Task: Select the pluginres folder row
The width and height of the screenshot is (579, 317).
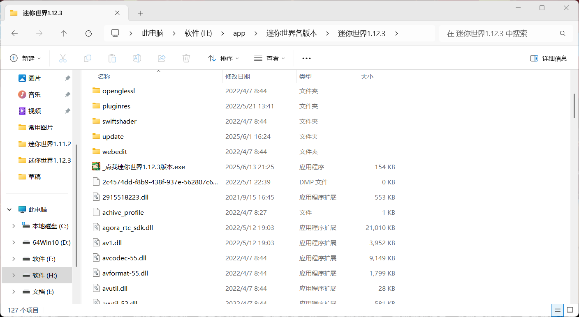Action: pos(245,106)
